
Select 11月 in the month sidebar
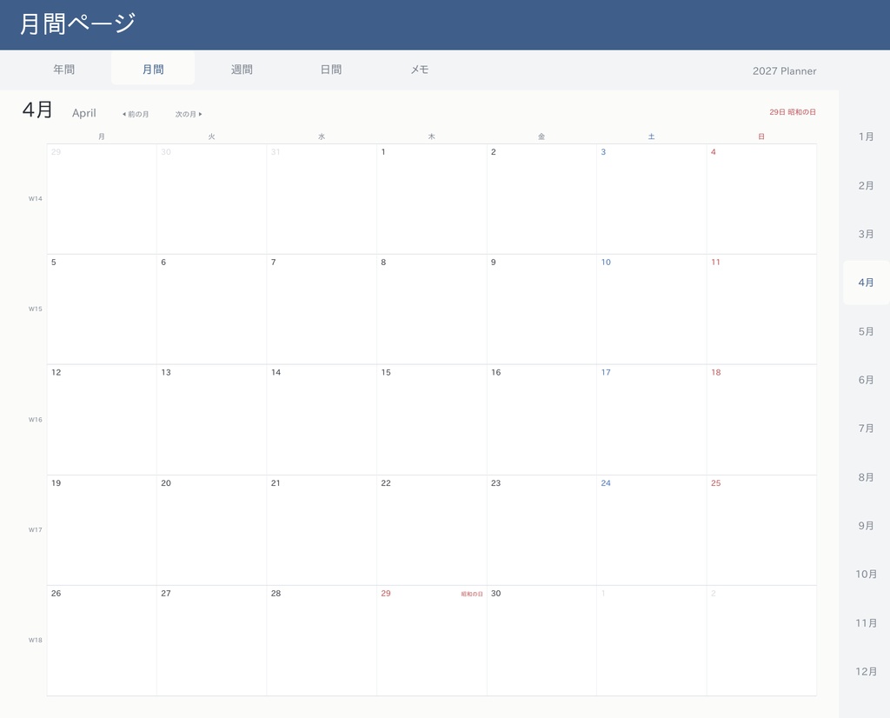[867, 623]
